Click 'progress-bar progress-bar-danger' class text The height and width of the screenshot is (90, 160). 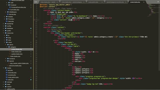pyautogui.click(x=104, y=78)
